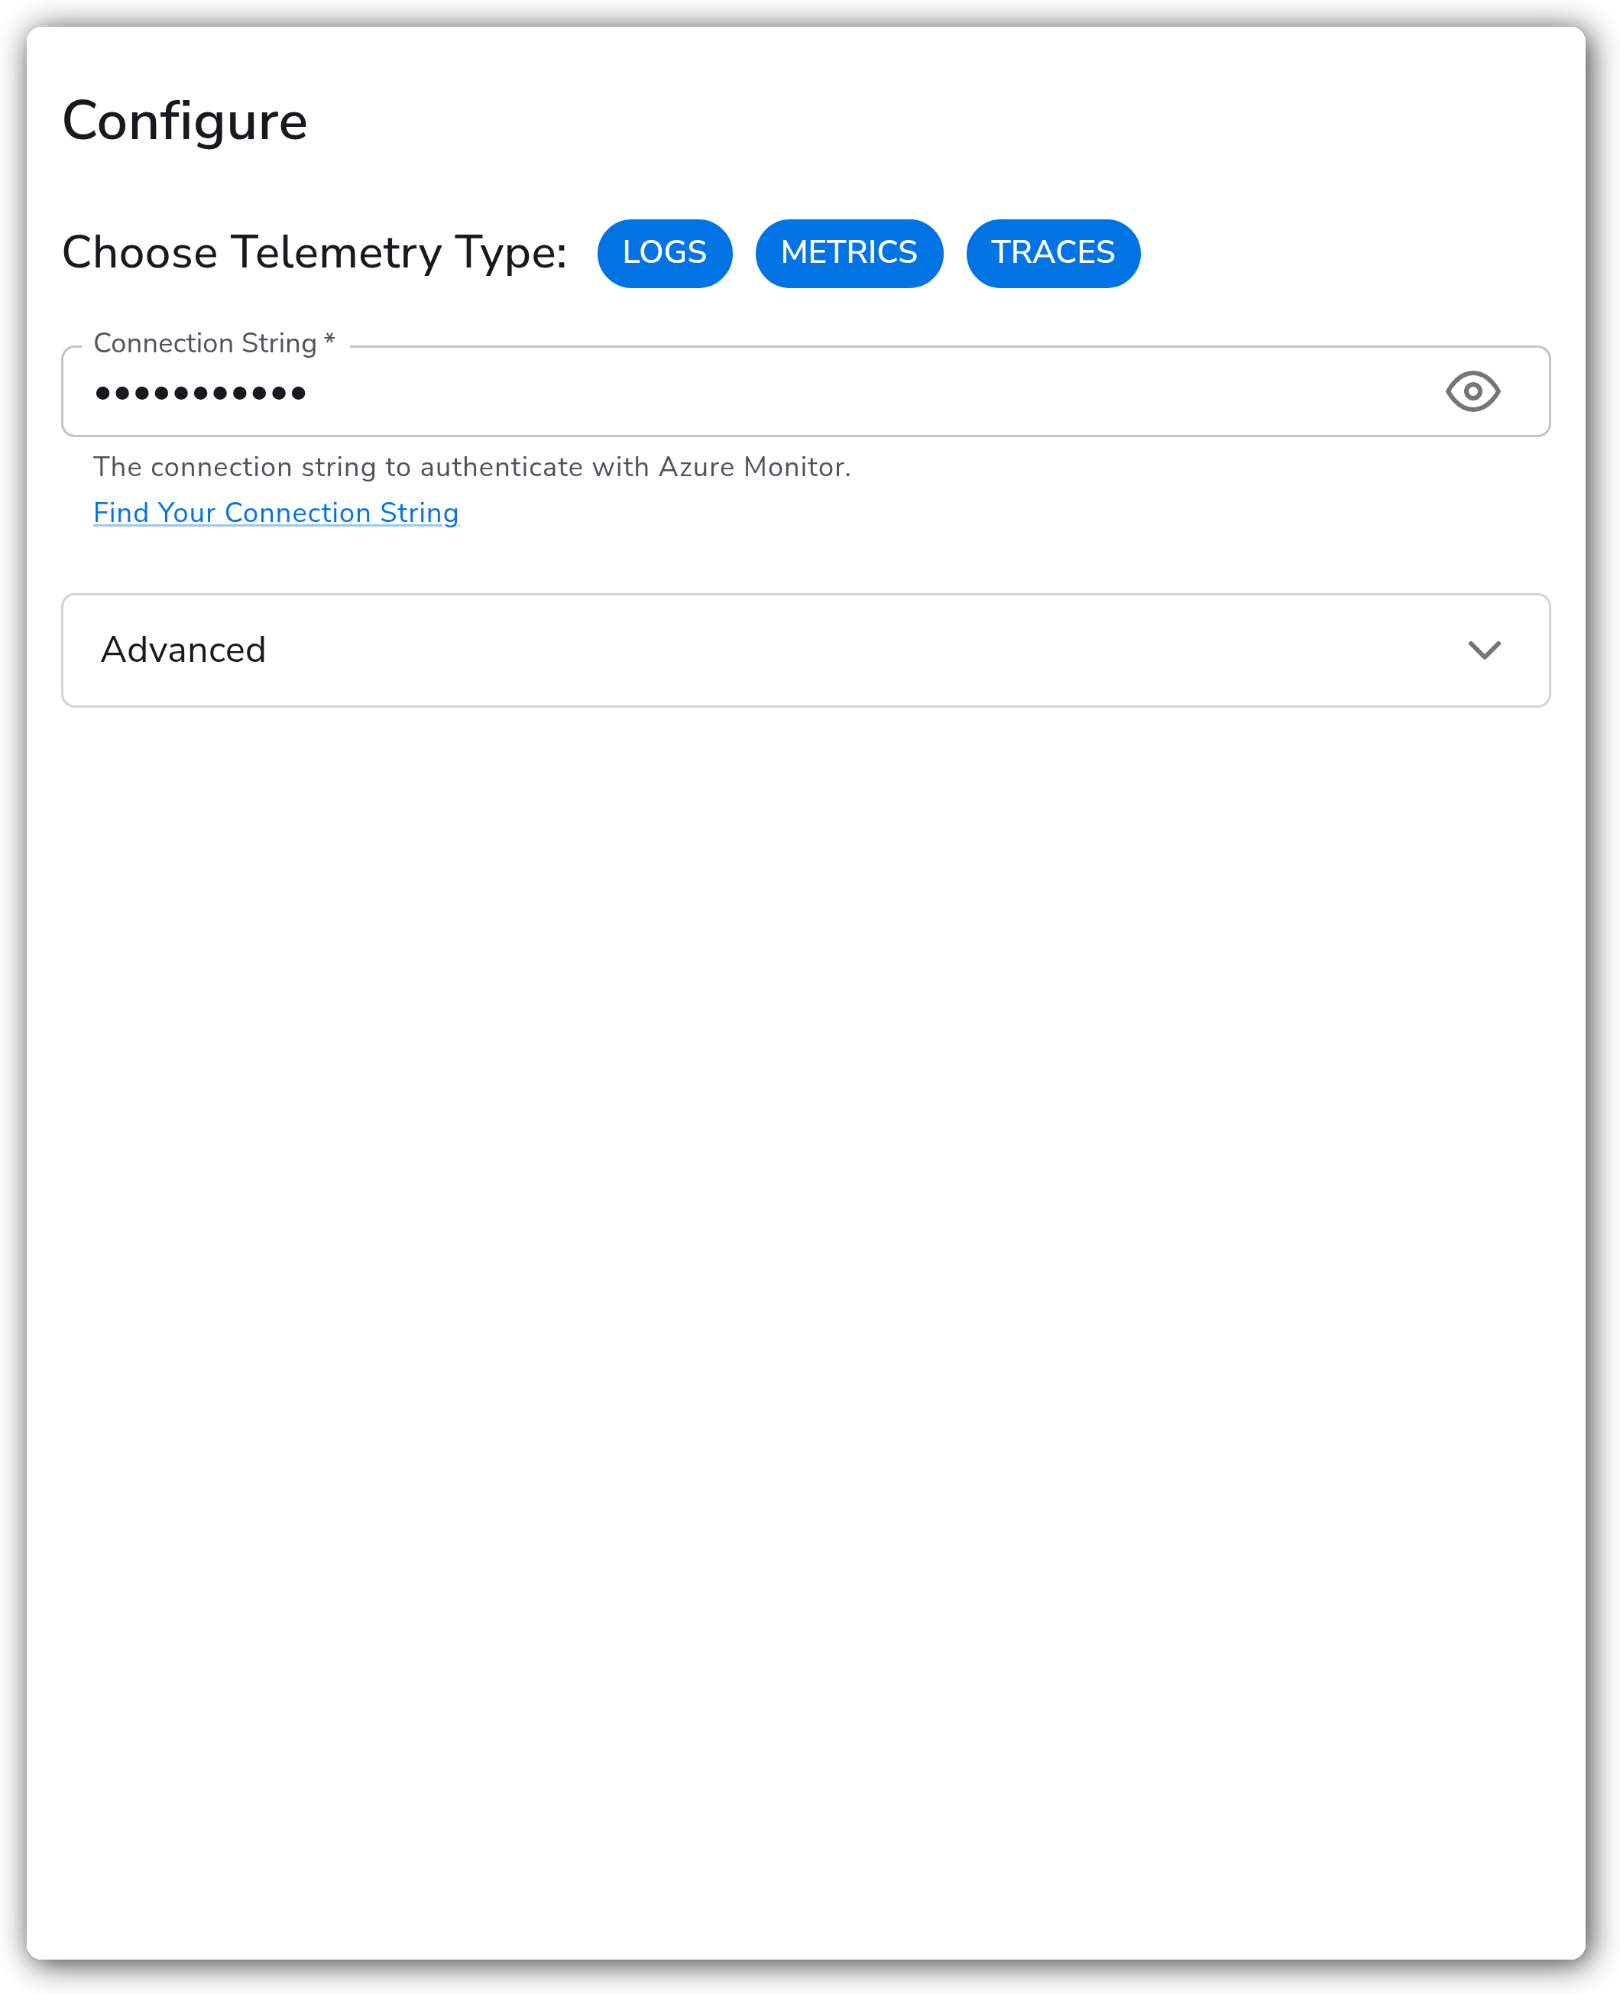Toggle the METRICS telemetry type chip
This screenshot has height=1994, width=1620.
(849, 253)
